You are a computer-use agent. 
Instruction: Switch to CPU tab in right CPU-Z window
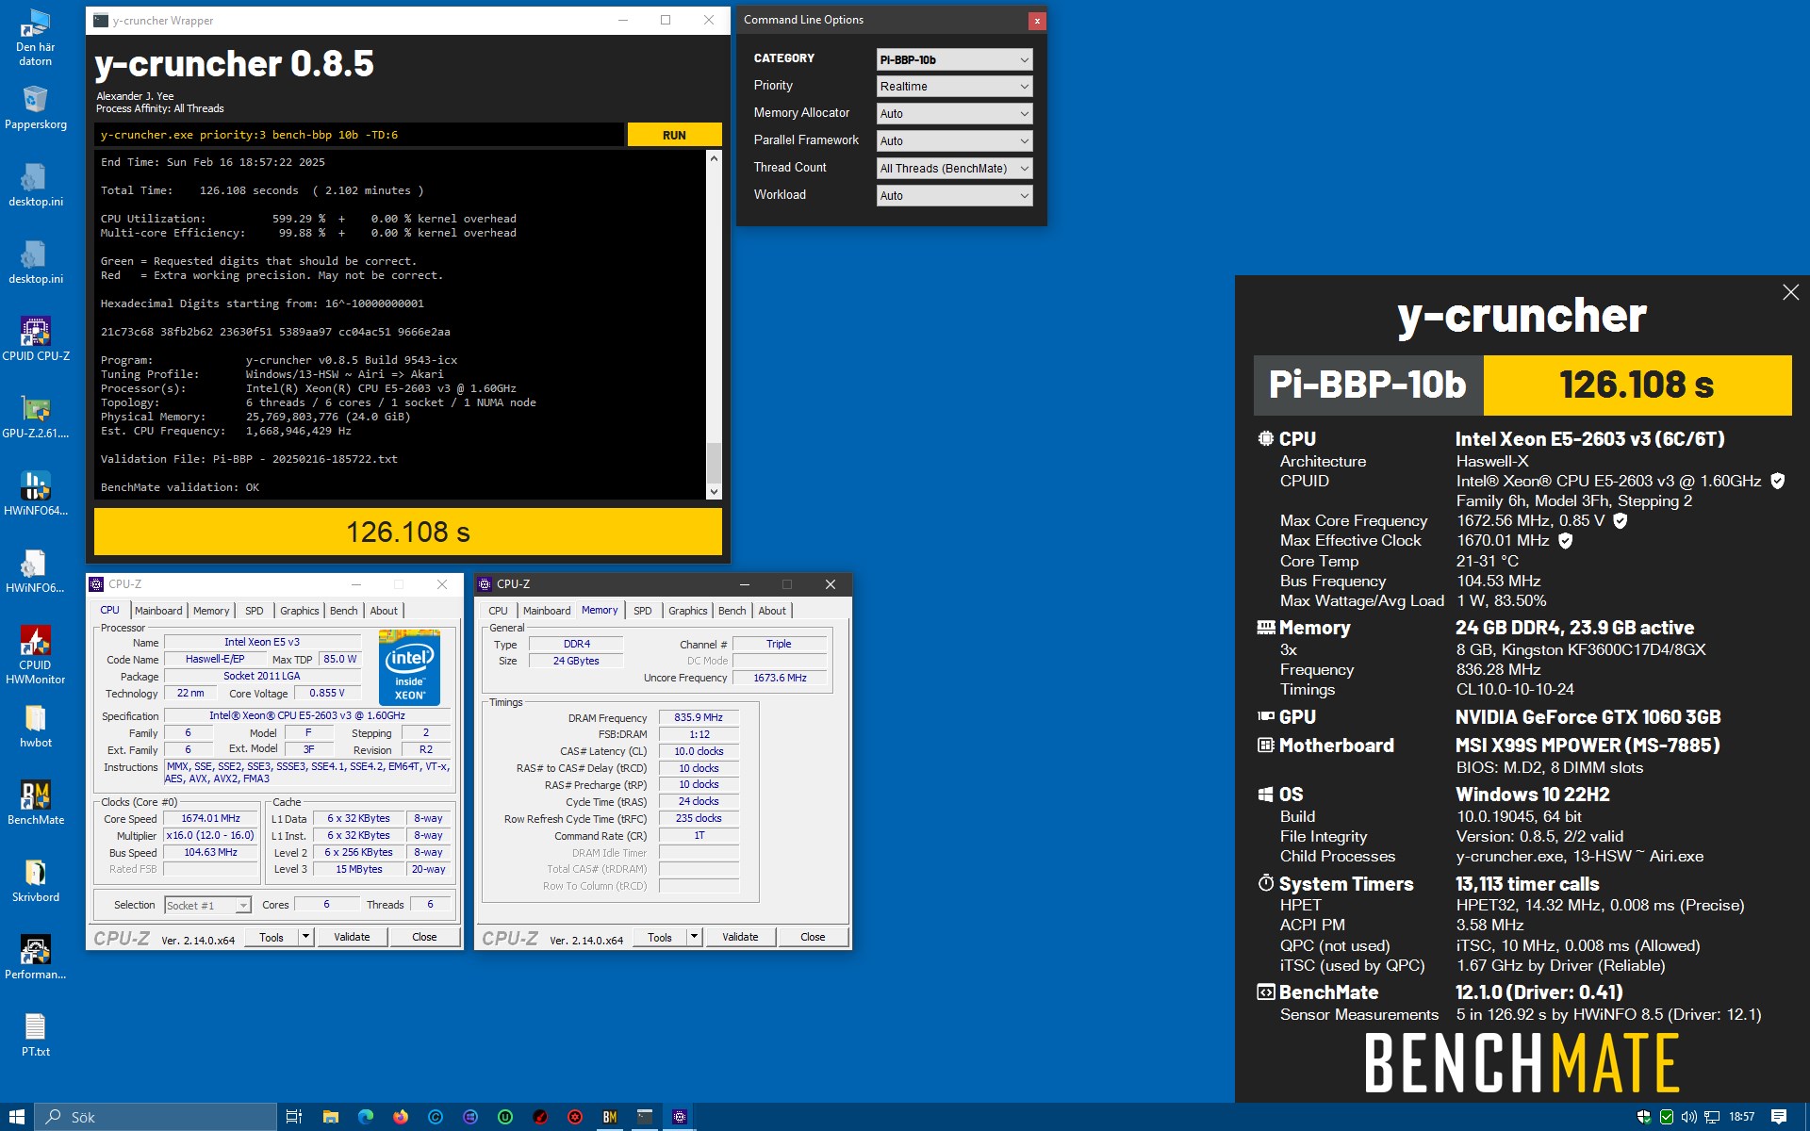point(499,611)
